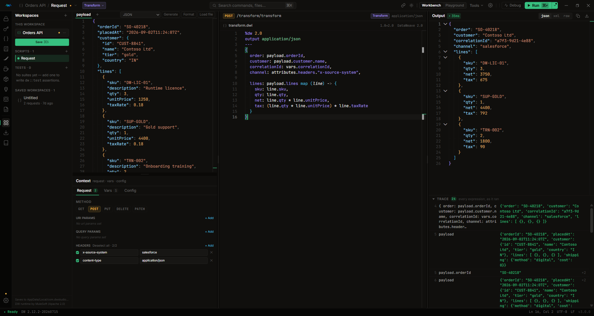Open the JSON payload format dropdown
This screenshot has width=594, height=316.
click(140, 15)
